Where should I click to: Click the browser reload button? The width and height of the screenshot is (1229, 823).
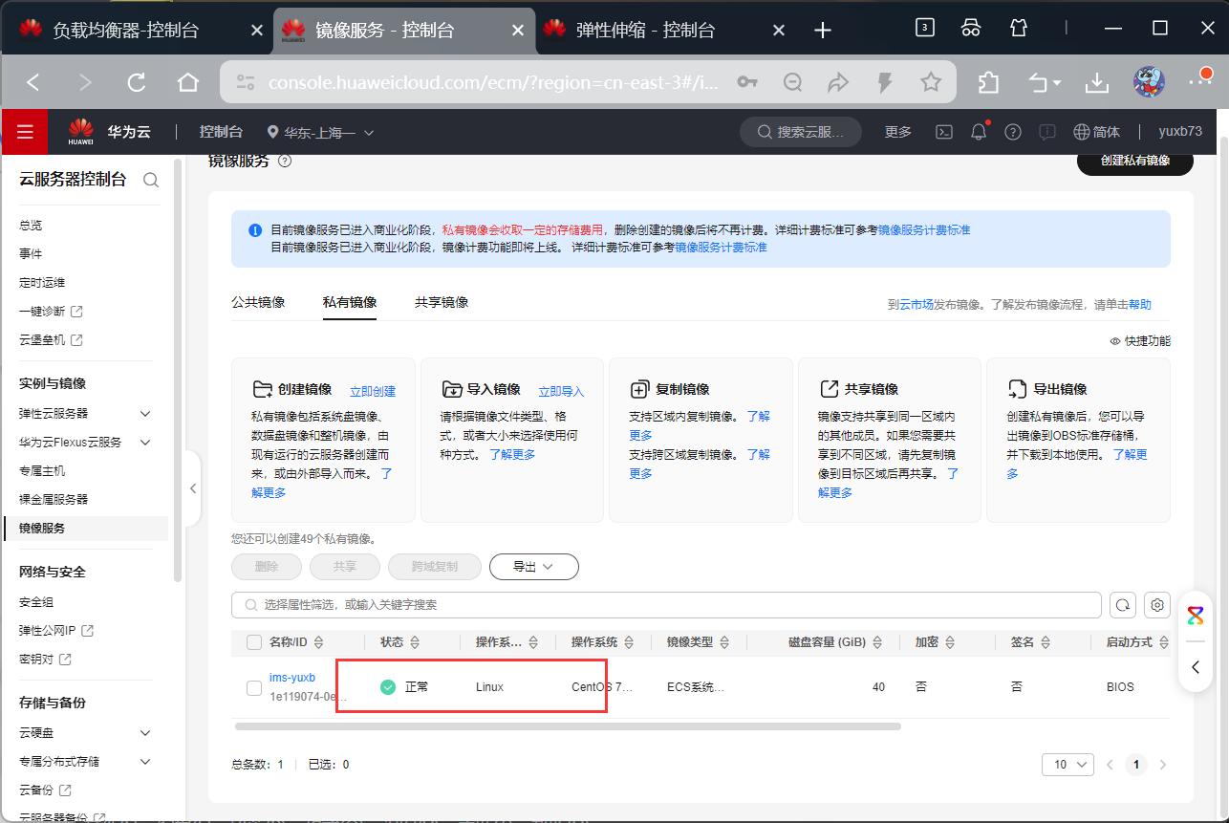137,82
